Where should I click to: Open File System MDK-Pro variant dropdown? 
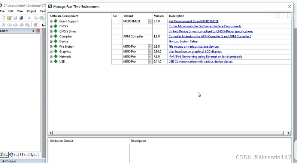tap(150, 46)
